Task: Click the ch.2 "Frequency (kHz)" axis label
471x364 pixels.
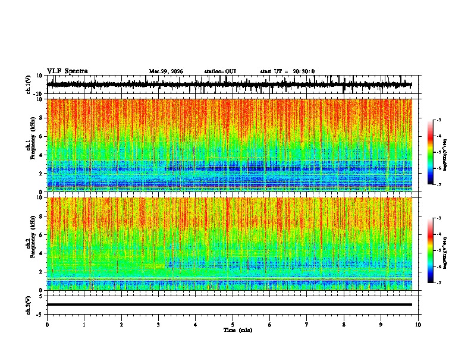Action: [33, 237]
